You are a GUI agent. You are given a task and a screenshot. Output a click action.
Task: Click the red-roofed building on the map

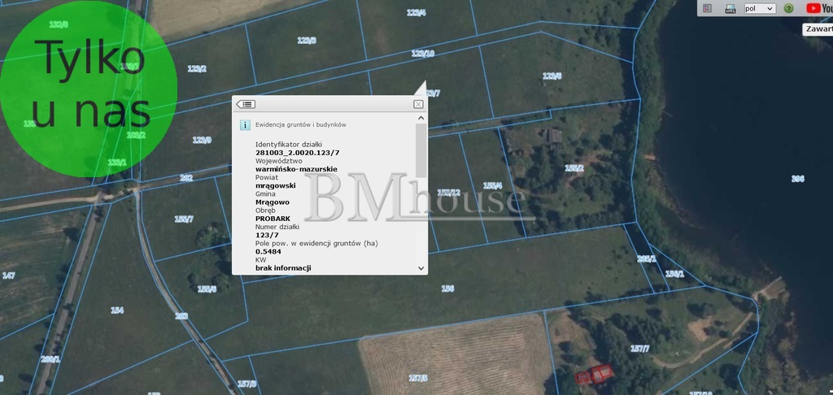pyautogui.click(x=595, y=374)
